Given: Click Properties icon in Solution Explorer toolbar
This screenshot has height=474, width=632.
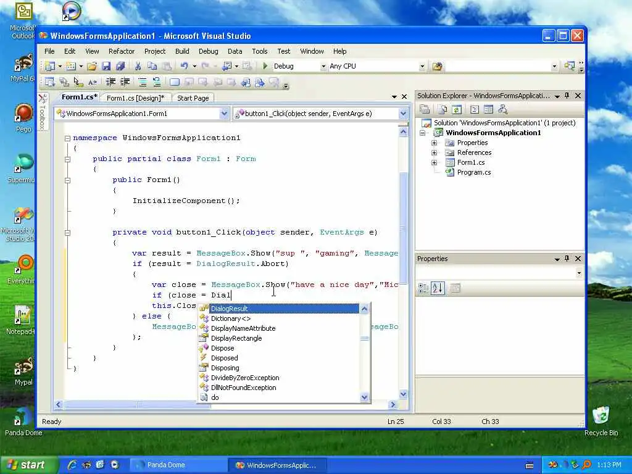Looking at the screenshot, I should point(425,109).
